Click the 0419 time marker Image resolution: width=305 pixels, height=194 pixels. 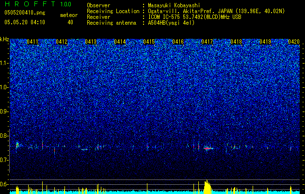(265, 42)
